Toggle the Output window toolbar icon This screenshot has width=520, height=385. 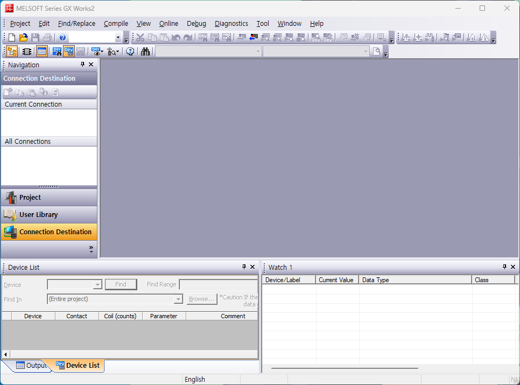pyautogui.click(x=42, y=51)
